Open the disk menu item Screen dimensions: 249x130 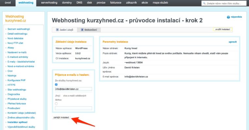[89, 3]
